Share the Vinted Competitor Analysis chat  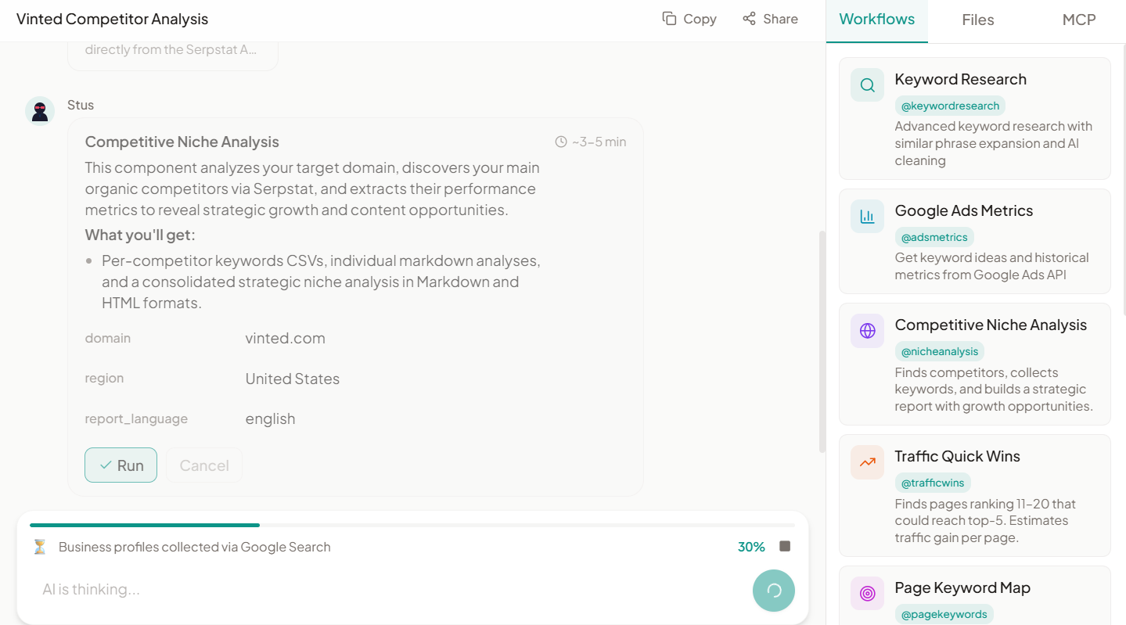771,19
